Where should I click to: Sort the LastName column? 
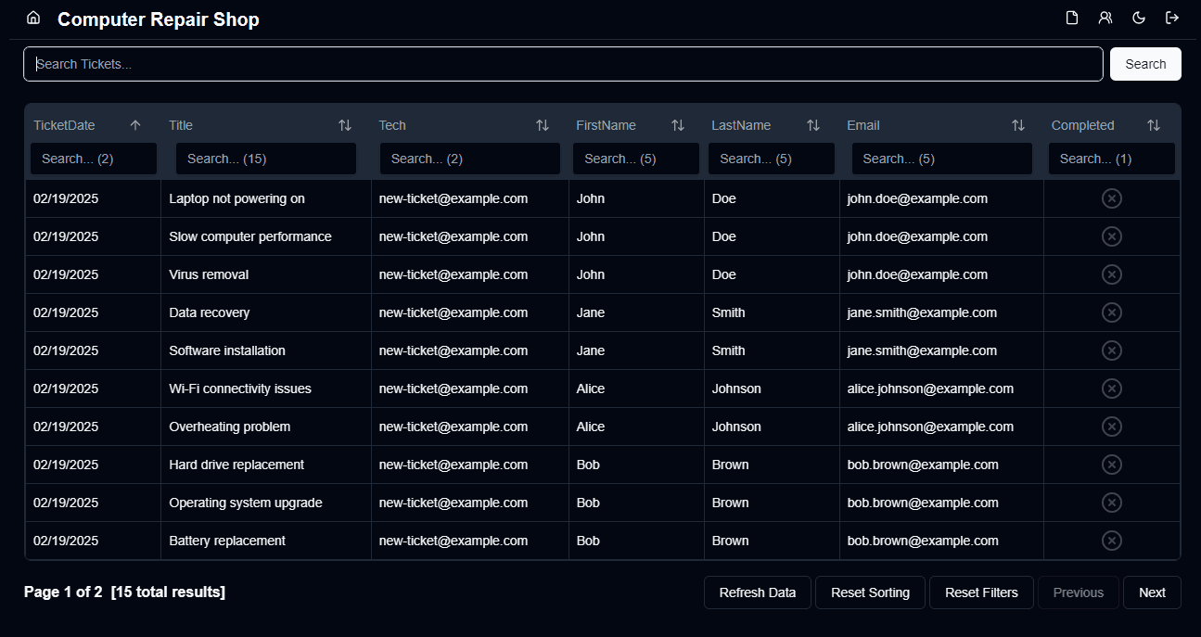pos(813,125)
